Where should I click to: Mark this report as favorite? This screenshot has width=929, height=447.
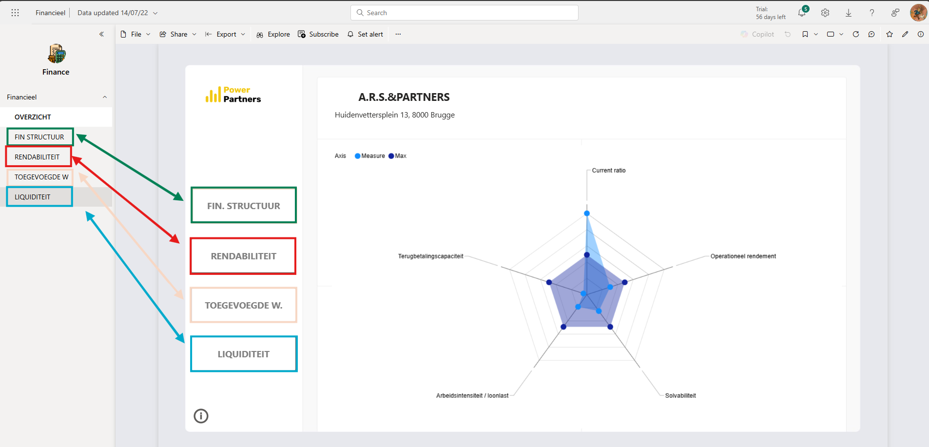(x=890, y=34)
